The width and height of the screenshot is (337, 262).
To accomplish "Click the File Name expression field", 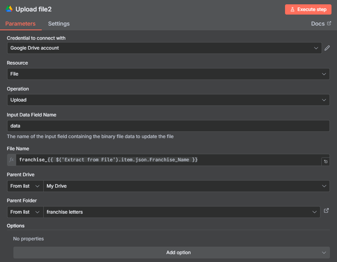I will coord(168,160).
